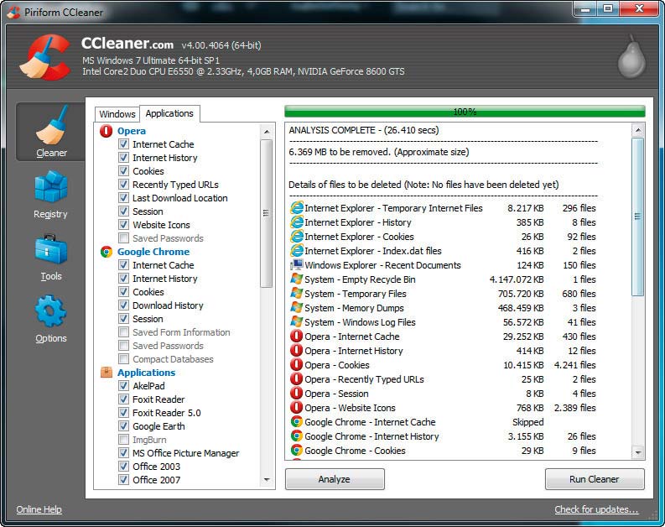Click Chrome icon for Chrome Internet Cache result
This screenshot has width=665, height=527.
pyautogui.click(x=297, y=422)
